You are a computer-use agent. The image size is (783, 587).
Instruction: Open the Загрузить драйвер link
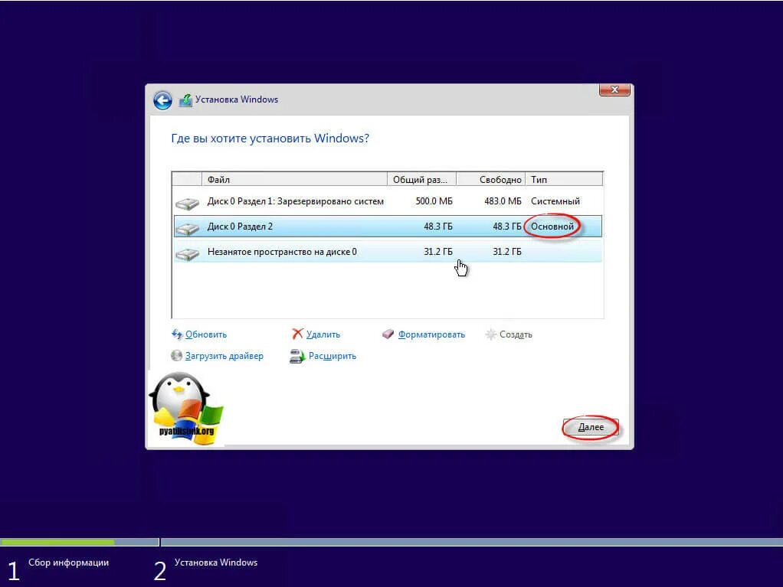click(x=224, y=356)
